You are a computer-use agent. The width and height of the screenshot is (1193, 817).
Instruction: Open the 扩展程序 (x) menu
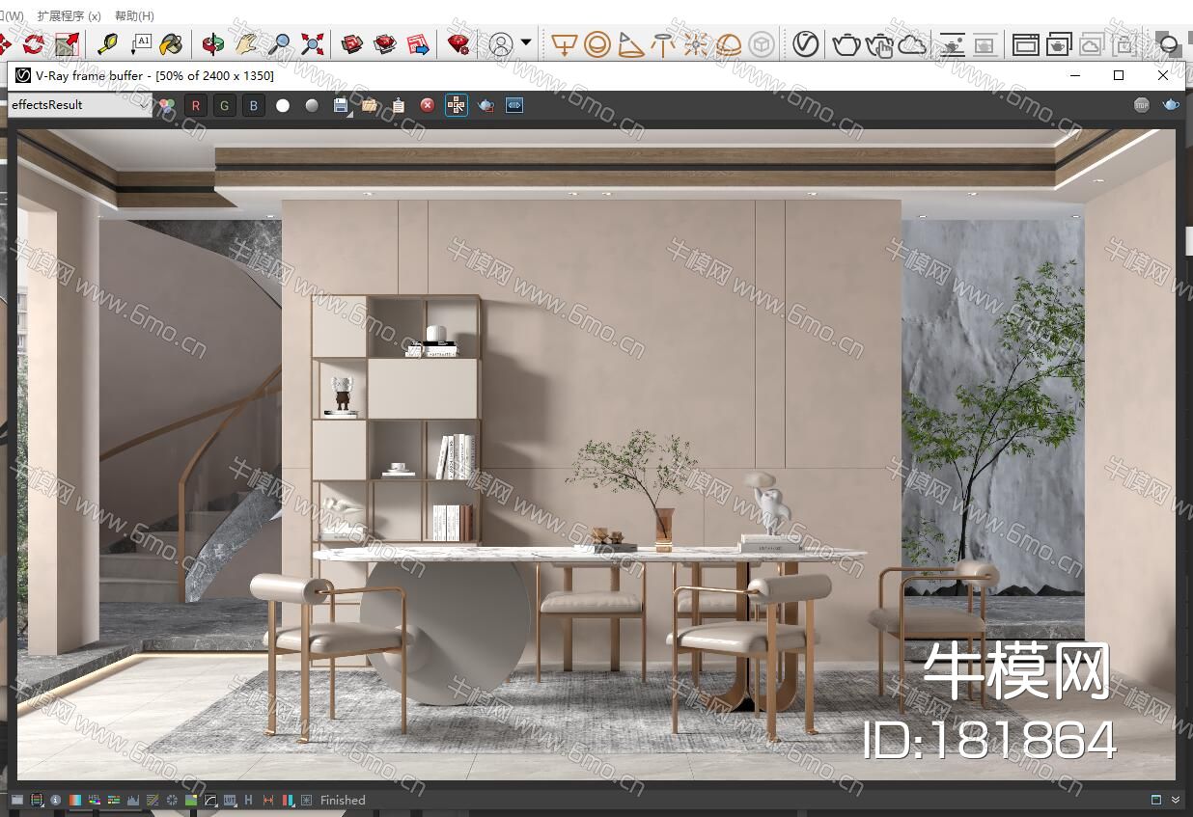(x=69, y=15)
